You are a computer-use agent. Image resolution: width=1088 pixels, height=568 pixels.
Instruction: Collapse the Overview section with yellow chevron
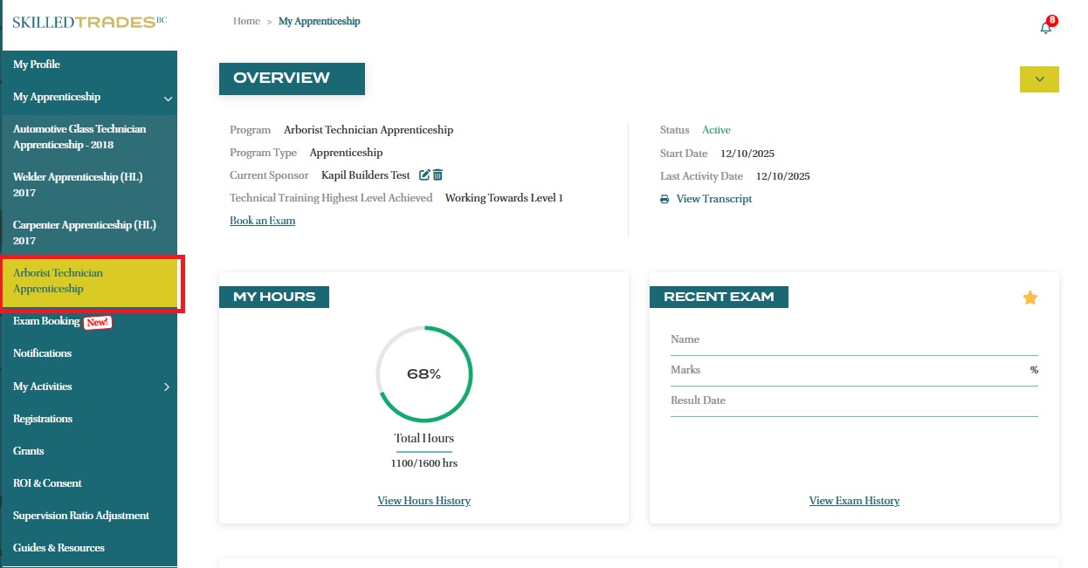coord(1039,79)
